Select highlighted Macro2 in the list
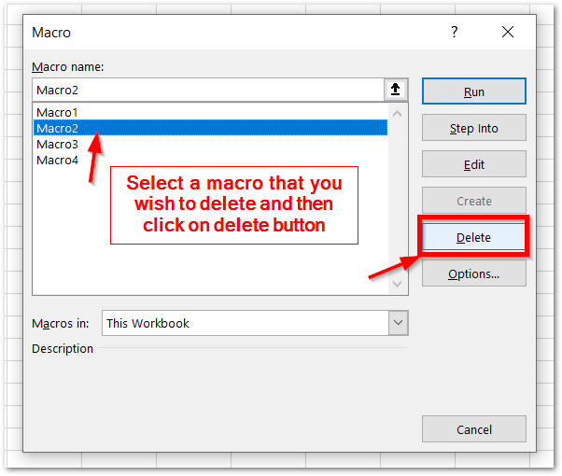The height and width of the screenshot is (476, 562). pos(210,128)
